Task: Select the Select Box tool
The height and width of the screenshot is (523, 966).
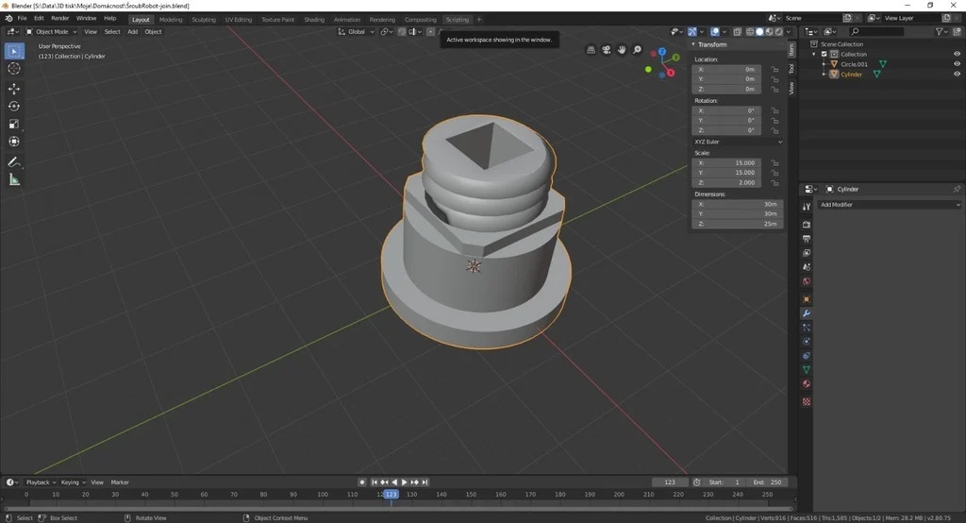Action: pos(14,51)
